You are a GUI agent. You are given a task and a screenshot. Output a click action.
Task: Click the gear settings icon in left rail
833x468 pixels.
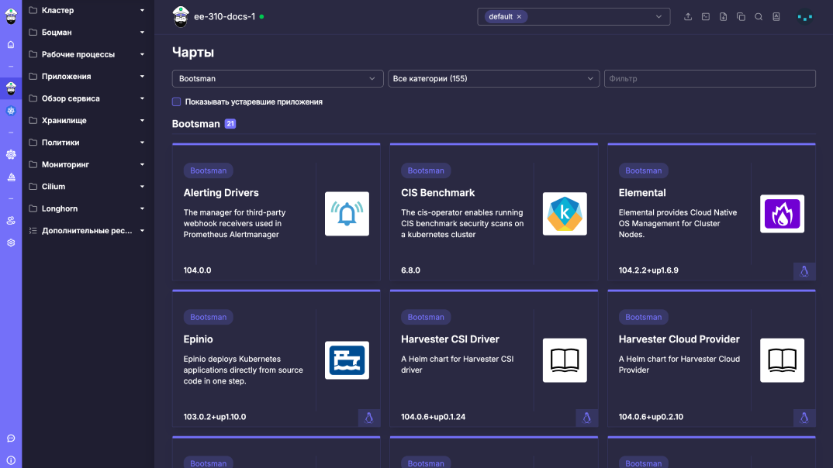point(11,243)
